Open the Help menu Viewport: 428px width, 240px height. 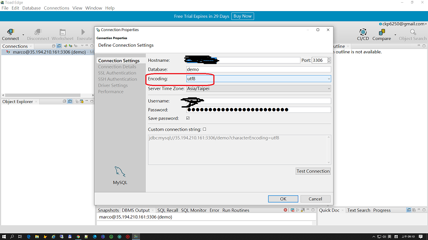tap(110, 8)
